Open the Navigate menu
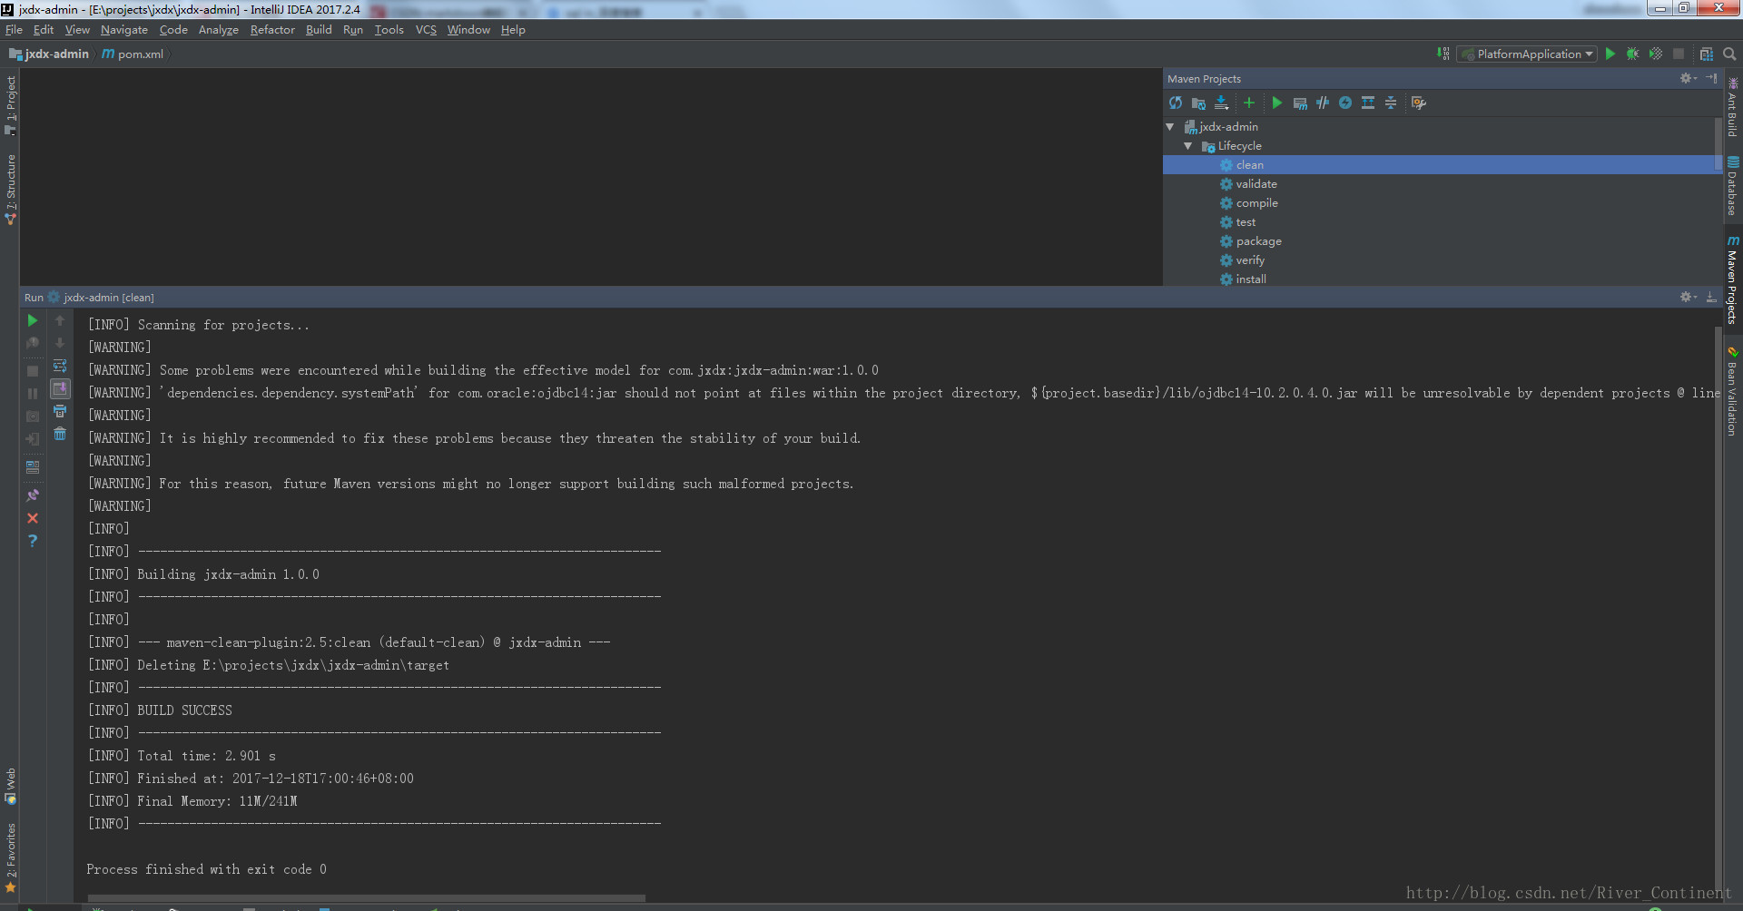Viewport: 1743px width, 911px height. pos(124,30)
